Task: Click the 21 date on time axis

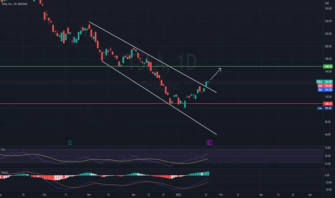Action: point(164,195)
